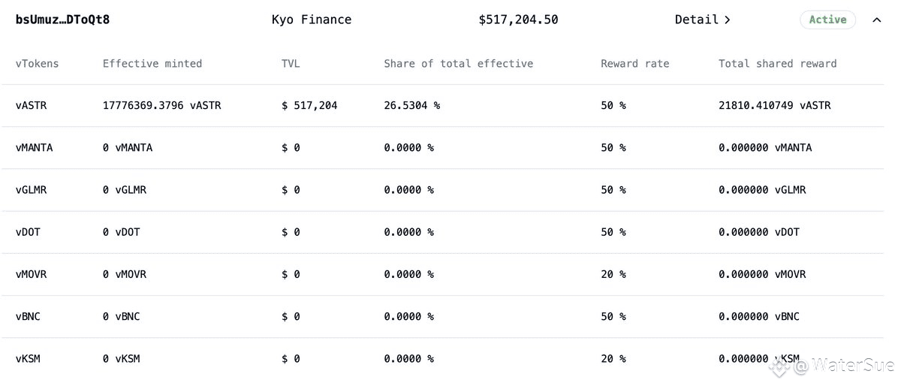Viewport: 901px width, 386px height.
Task: Select the vDOT token row
Action: [28, 232]
